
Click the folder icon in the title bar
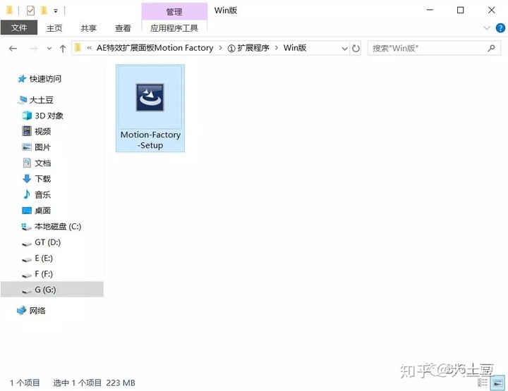[x=9, y=11]
